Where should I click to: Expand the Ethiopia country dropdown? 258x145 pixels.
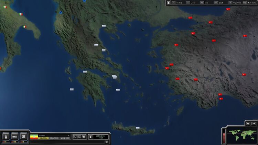coord(68,136)
